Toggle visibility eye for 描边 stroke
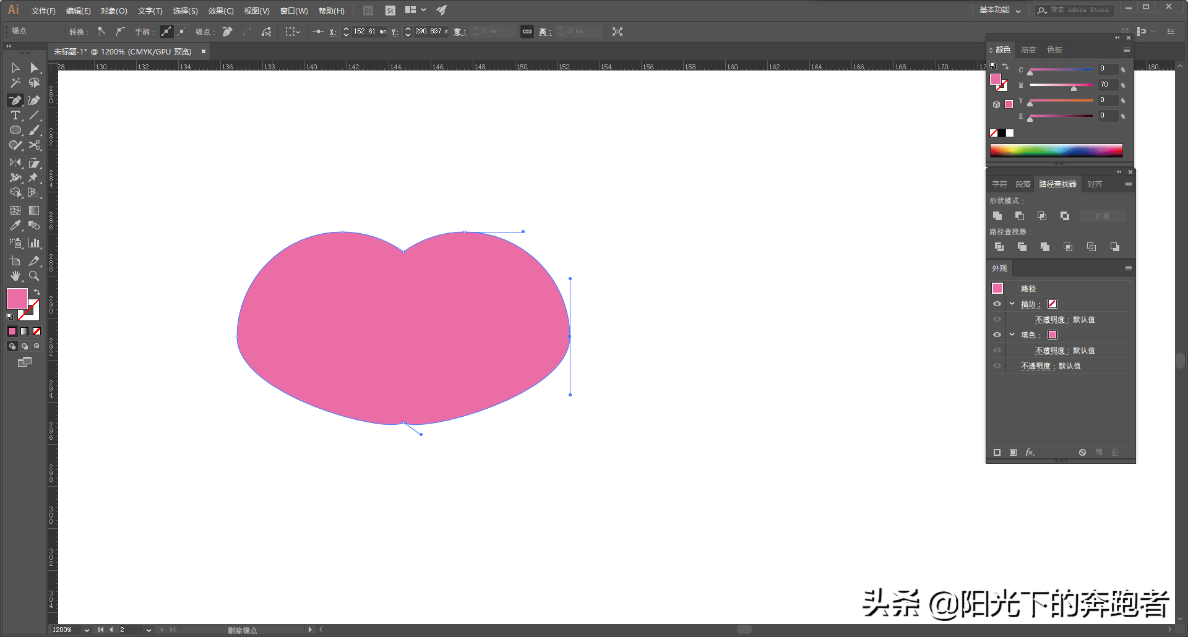The height and width of the screenshot is (637, 1188). tap(997, 304)
